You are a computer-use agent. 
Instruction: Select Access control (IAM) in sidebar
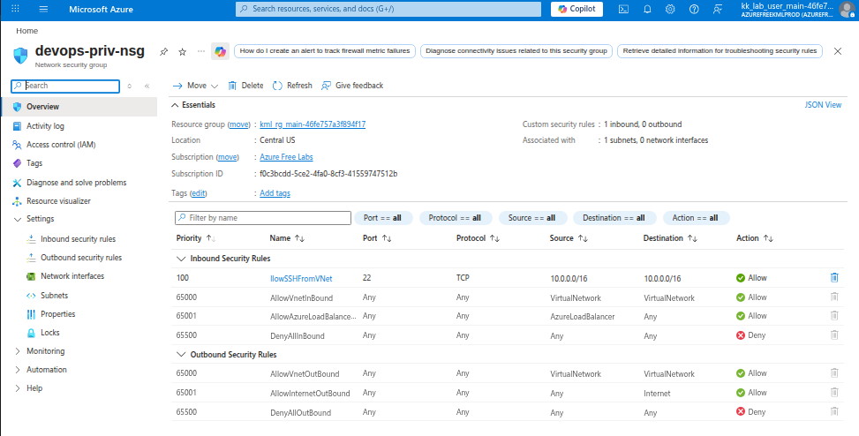click(61, 145)
